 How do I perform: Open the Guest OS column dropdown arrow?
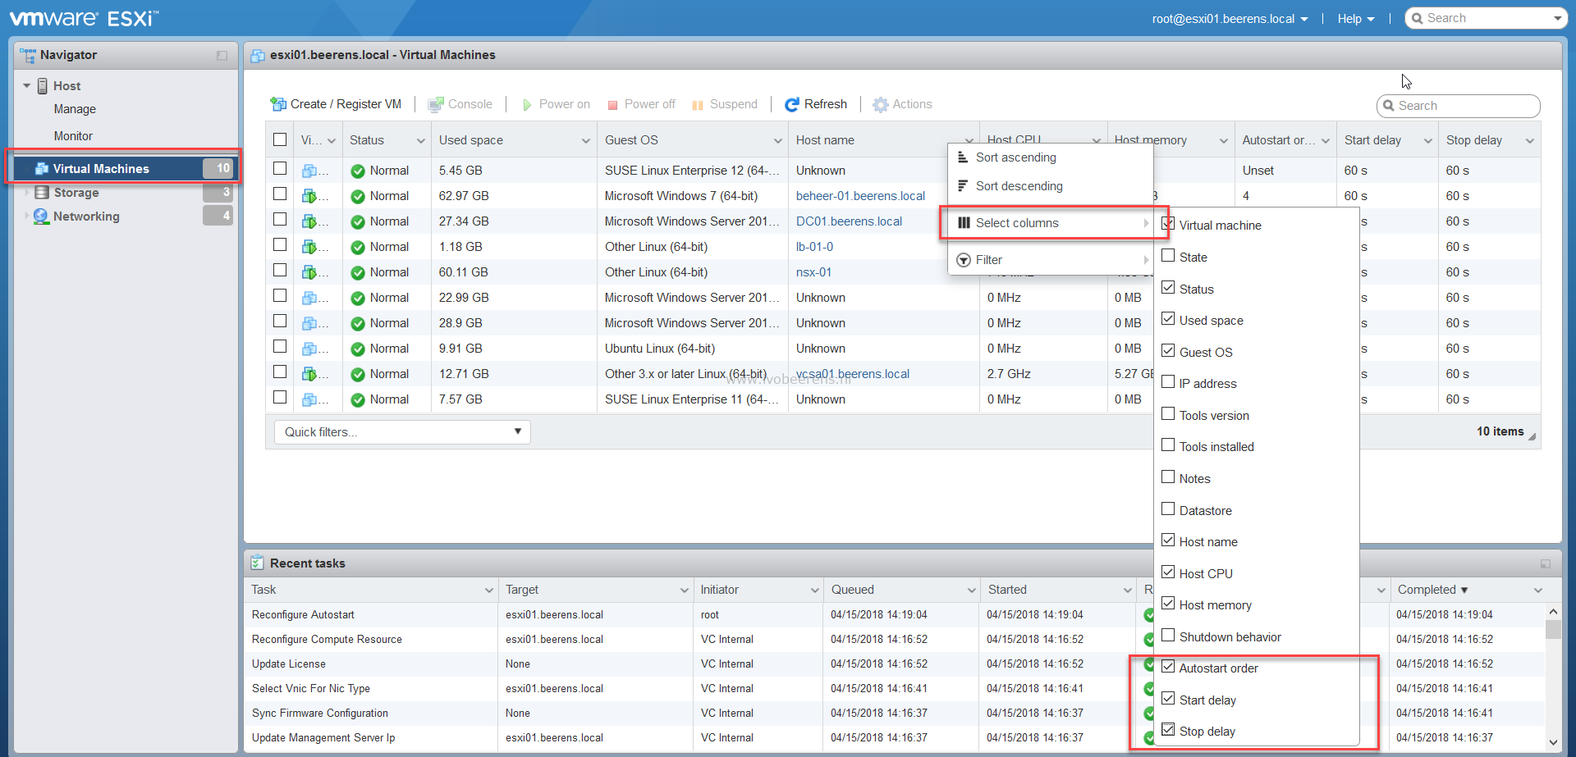pyautogui.click(x=777, y=141)
